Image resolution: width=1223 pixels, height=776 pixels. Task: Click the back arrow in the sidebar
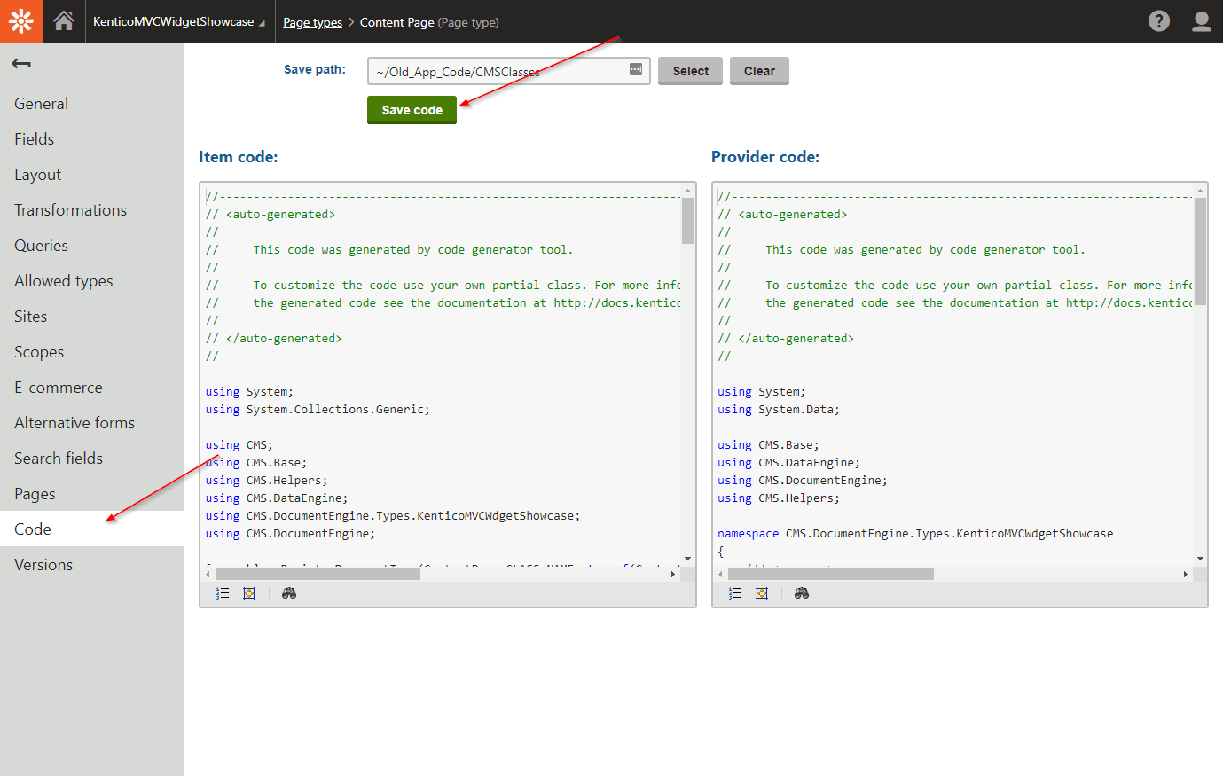pyautogui.click(x=21, y=64)
